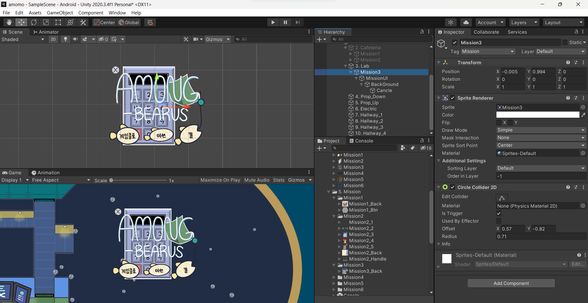Switch to the Console tab
Screen dimensions: 588x303
[x=361, y=141]
